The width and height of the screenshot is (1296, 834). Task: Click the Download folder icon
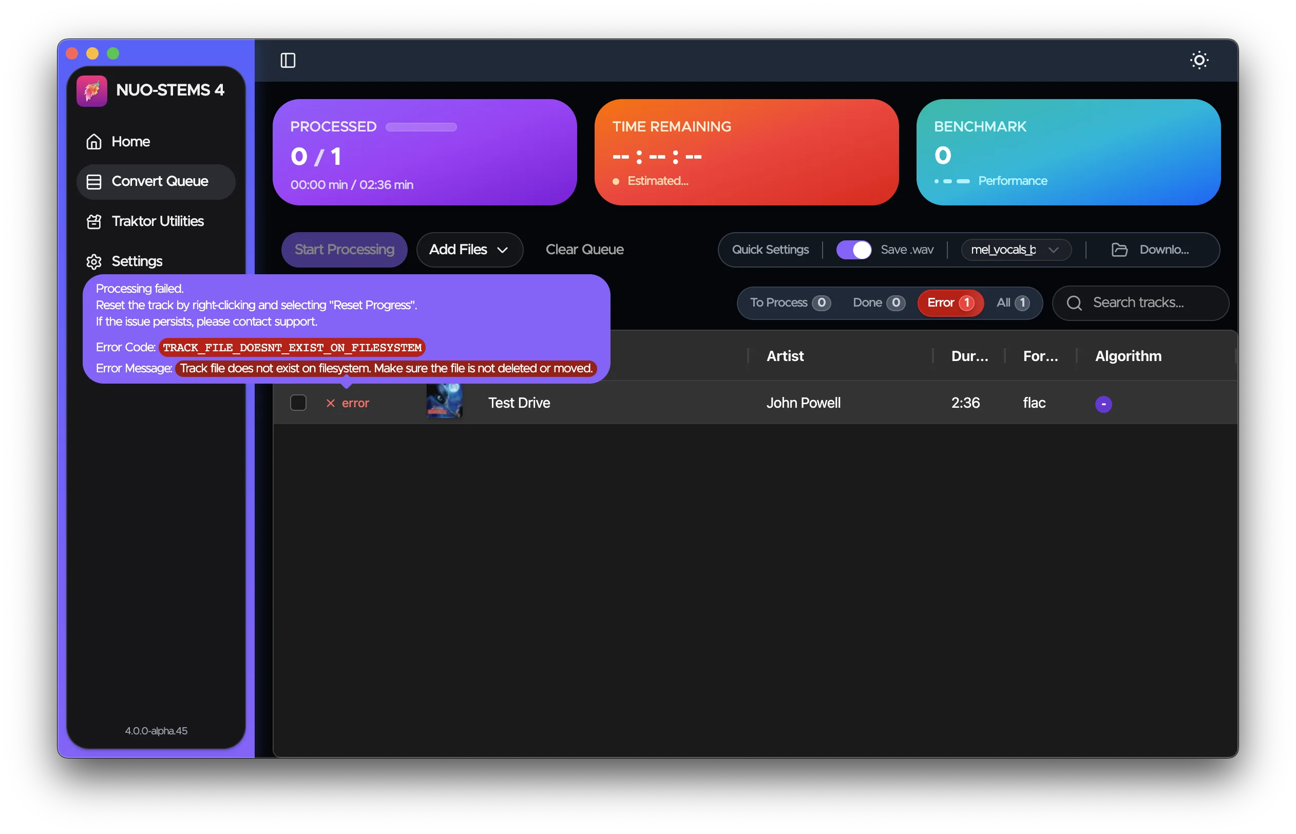point(1119,250)
